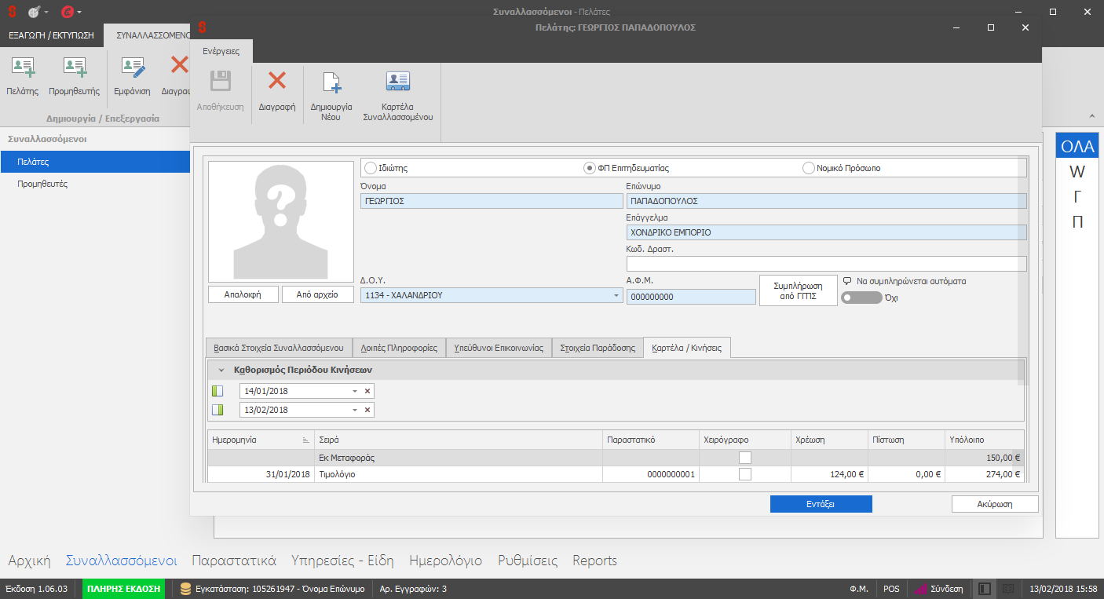1104x599 pixels.
Task: Click into the Κωδ. Δραστ. input field
Action: coord(826,264)
